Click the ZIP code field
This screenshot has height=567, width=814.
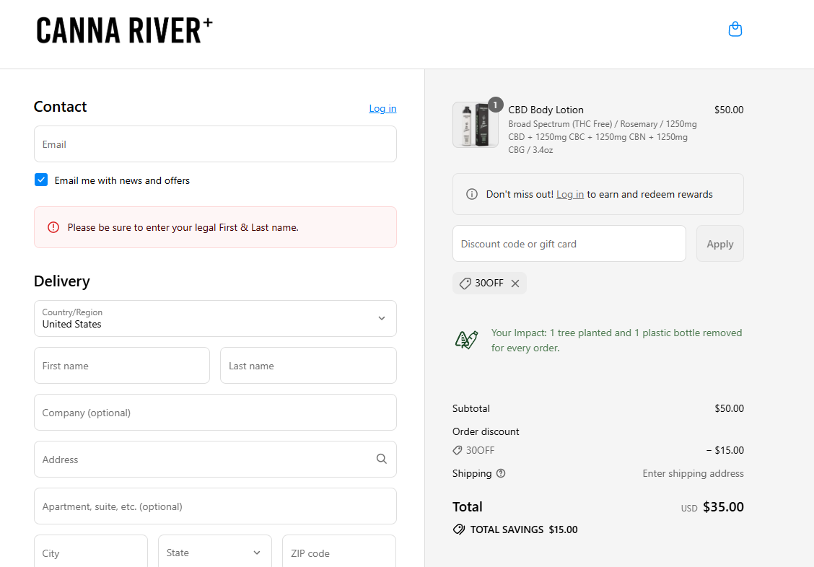coord(339,553)
